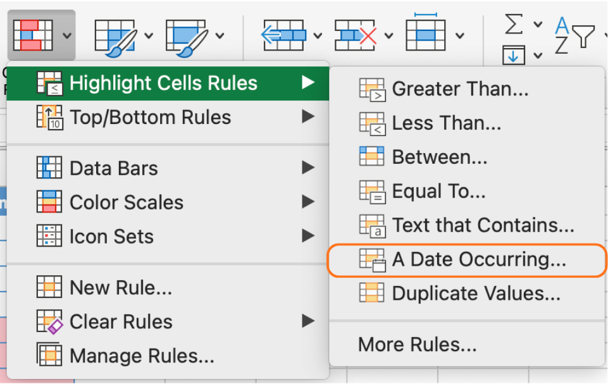This screenshot has height=384, width=608.
Task: Expand the Format as Table dropdown arrow
Action: [149, 35]
